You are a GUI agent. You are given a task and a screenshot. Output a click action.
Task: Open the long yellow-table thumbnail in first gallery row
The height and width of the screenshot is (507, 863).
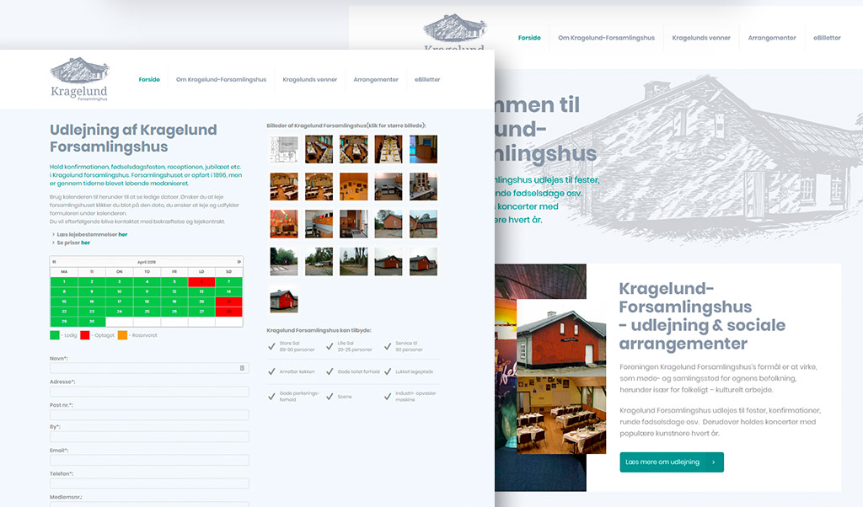(x=389, y=149)
